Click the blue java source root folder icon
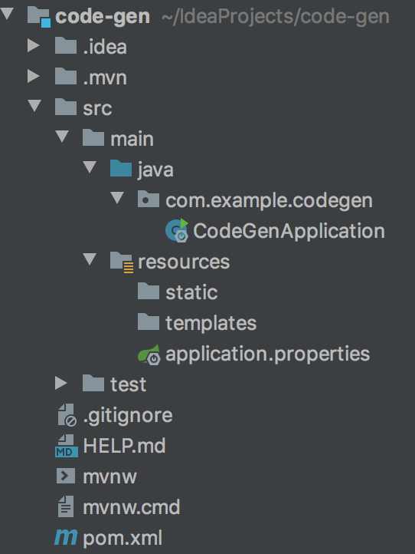 (120, 168)
